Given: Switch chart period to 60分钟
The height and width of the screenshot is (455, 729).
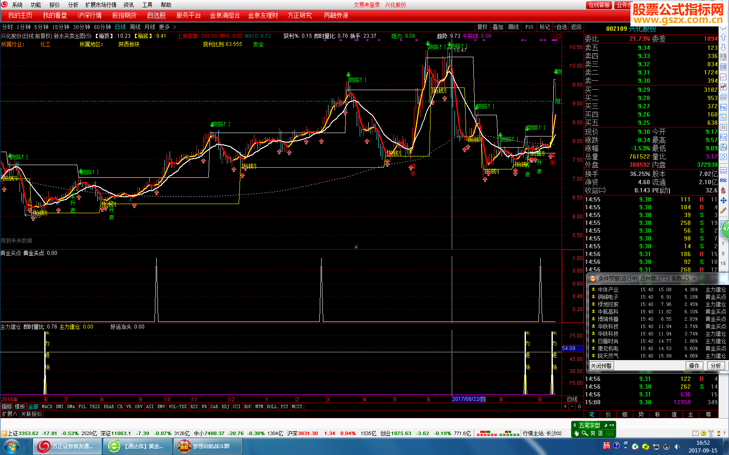Looking at the screenshot, I should click(102, 27).
